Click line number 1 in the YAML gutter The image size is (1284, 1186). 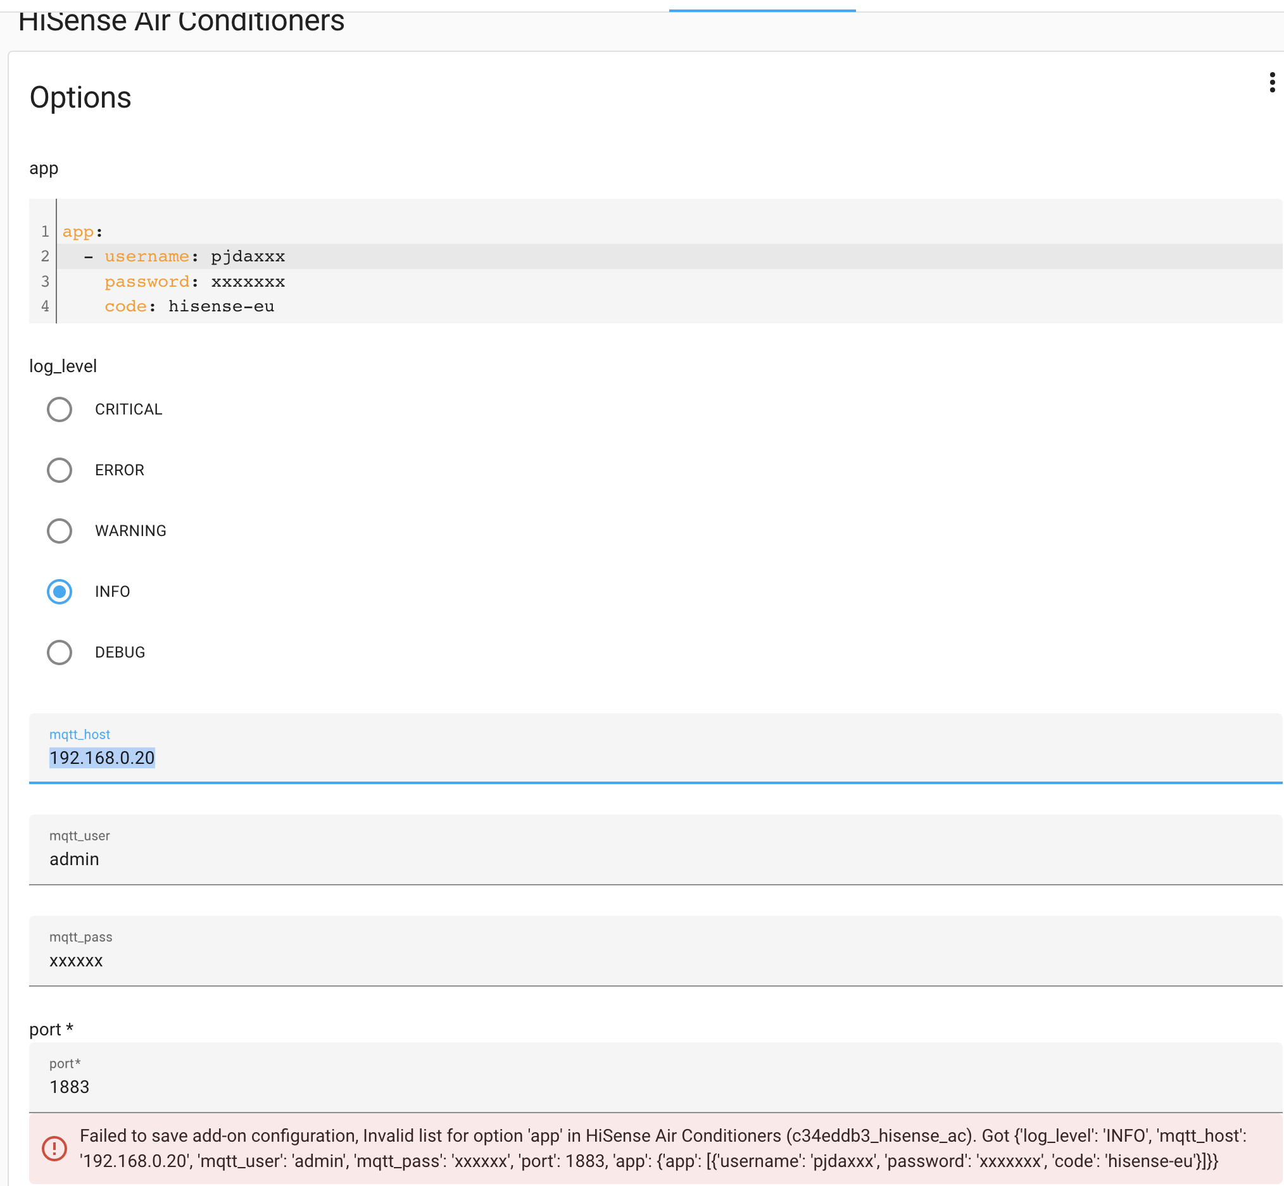click(x=44, y=232)
